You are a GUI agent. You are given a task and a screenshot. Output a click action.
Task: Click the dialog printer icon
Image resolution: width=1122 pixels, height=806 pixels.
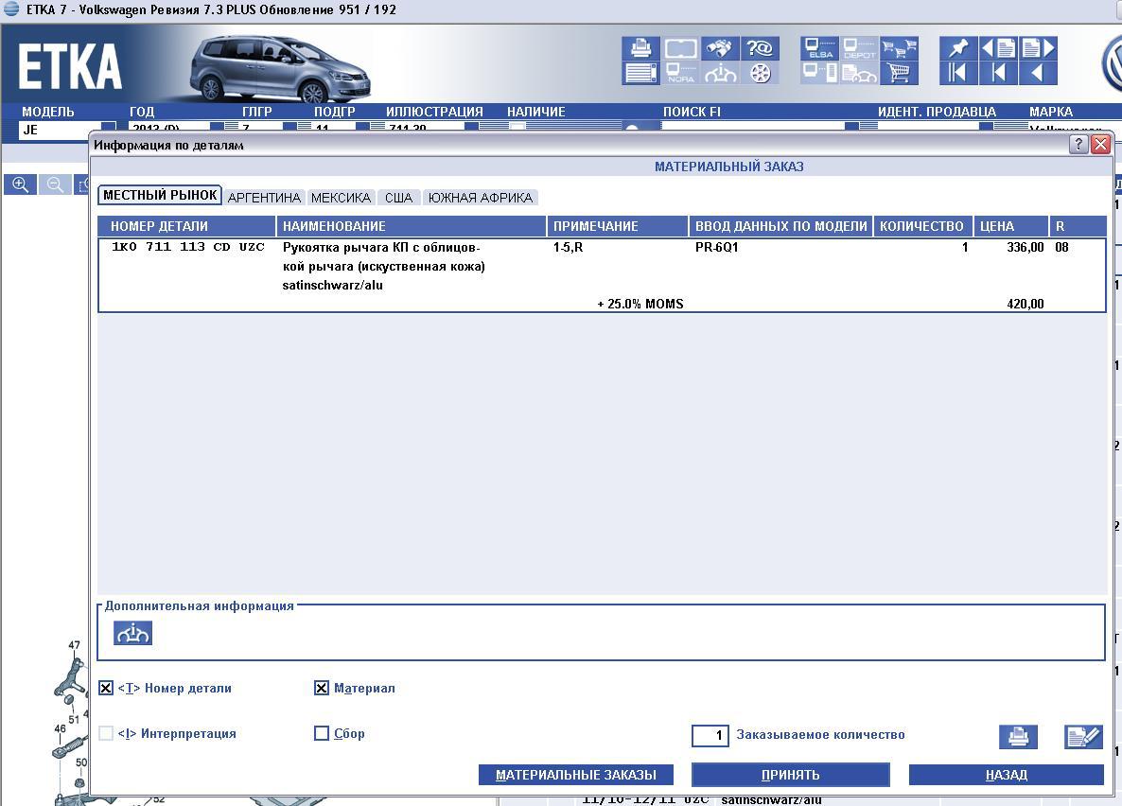point(1018,737)
